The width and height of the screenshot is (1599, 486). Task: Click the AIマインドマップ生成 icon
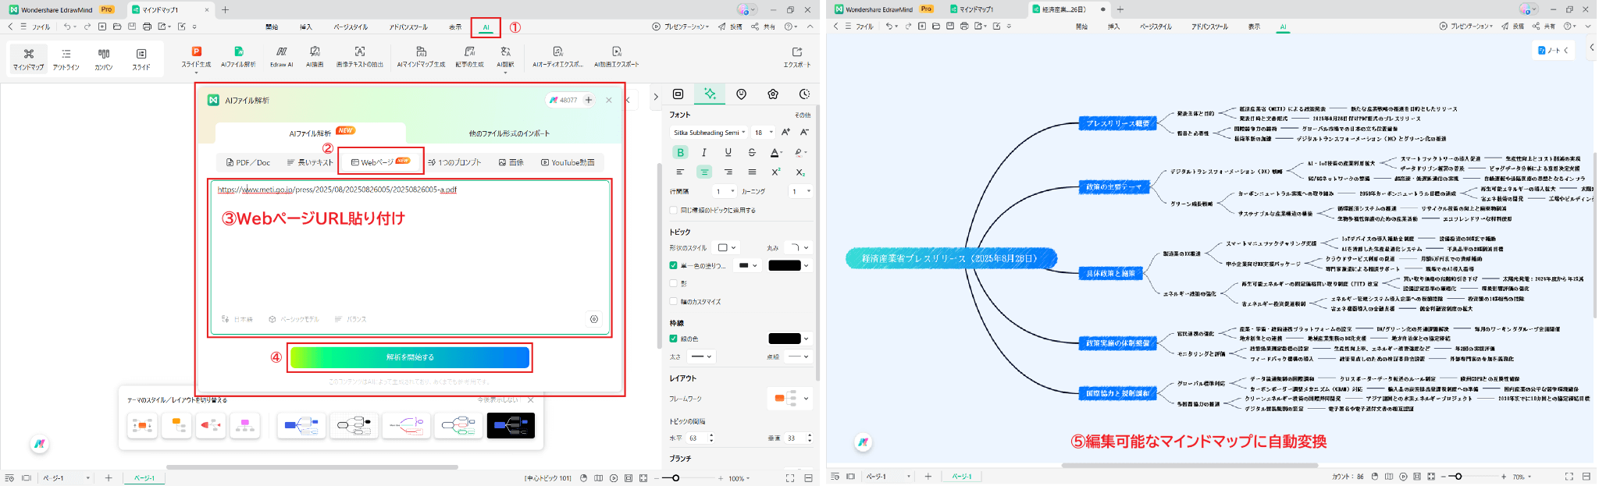421,55
